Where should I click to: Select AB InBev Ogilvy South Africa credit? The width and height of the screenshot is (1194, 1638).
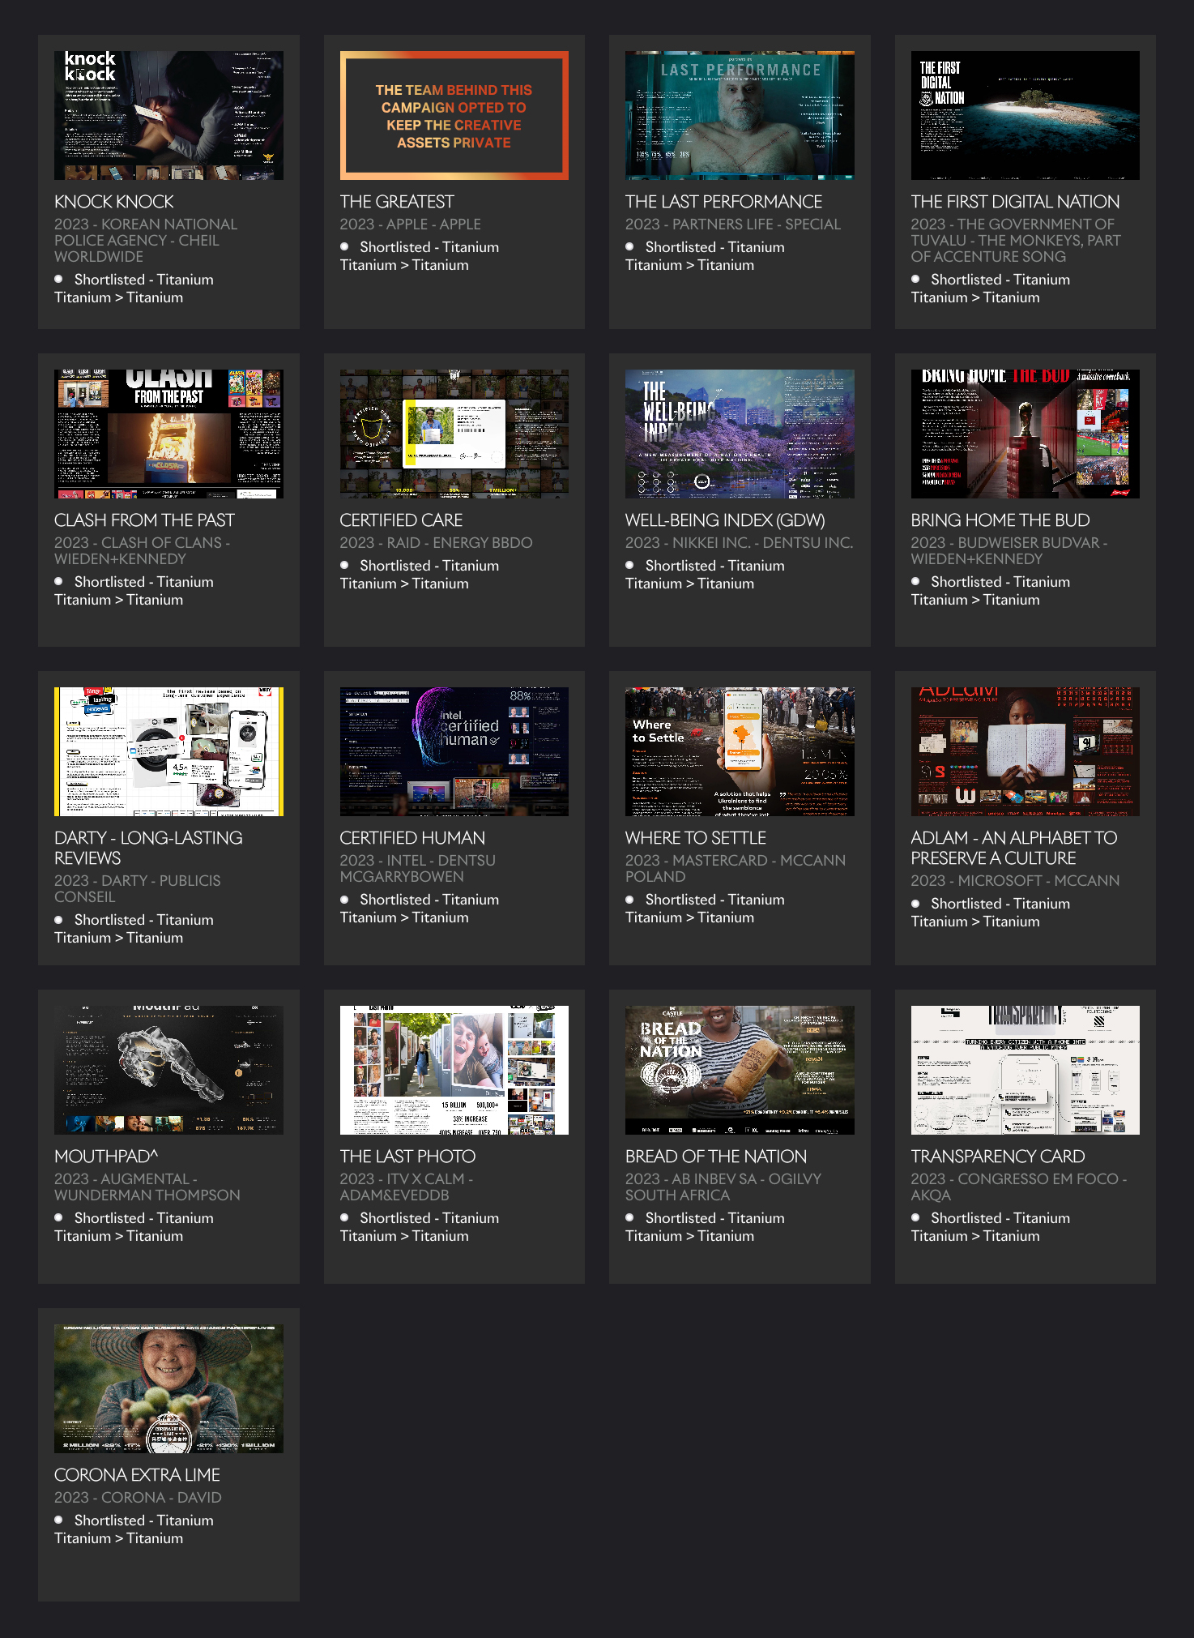tap(723, 1187)
